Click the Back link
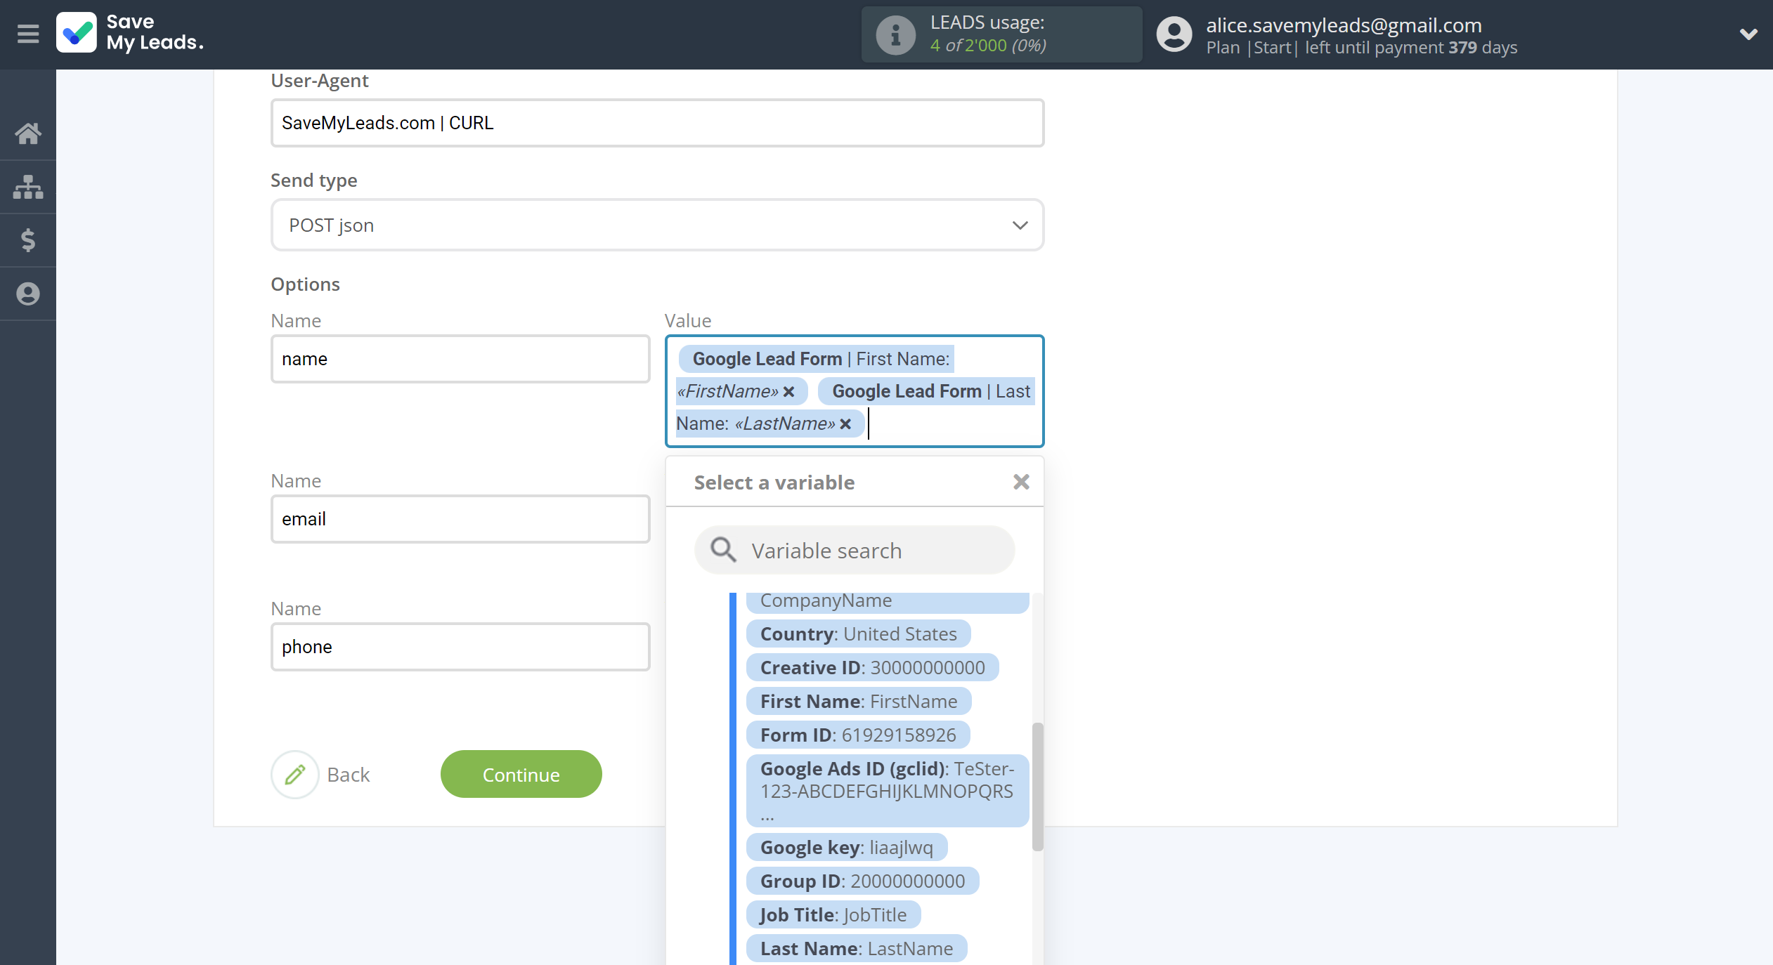The image size is (1773, 965). [348, 775]
